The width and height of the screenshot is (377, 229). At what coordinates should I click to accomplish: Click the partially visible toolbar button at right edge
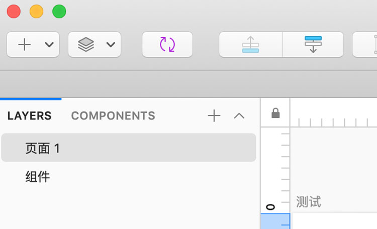[x=365, y=45]
